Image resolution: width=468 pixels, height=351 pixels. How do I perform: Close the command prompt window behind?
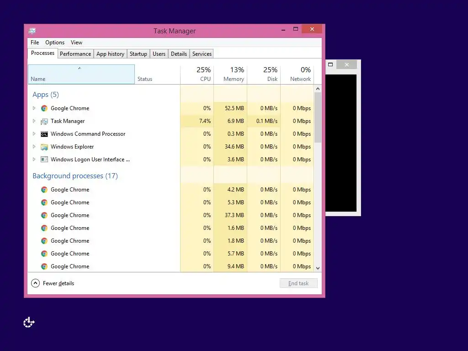(x=346, y=64)
